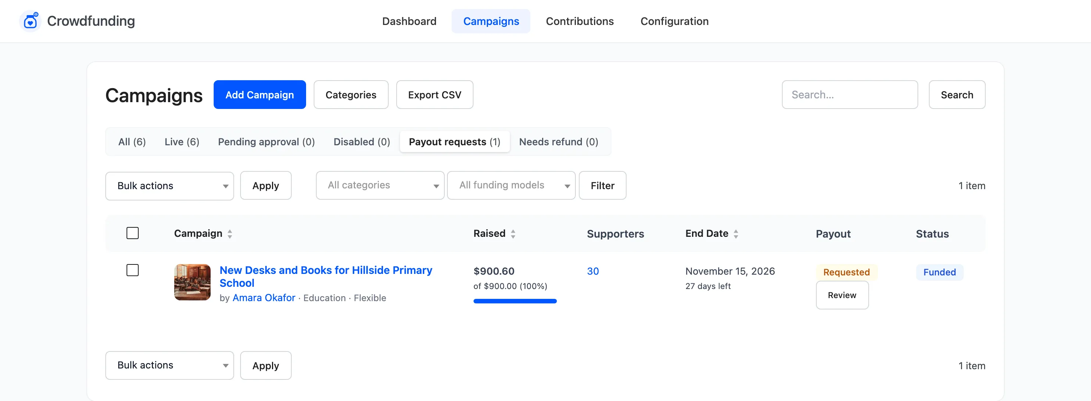The height and width of the screenshot is (401, 1091).
Task: Select the Payout requests (1) tab
Action: pos(455,142)
